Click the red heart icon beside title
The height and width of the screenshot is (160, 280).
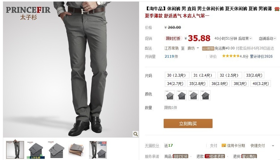coord(277,9)
